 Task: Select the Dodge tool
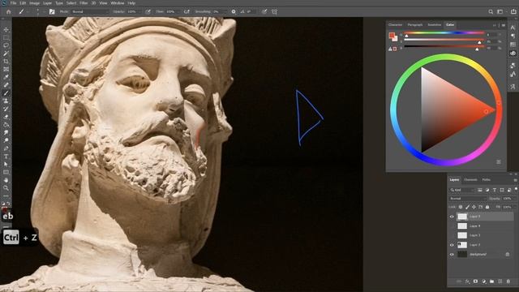[x=6, y=140]
